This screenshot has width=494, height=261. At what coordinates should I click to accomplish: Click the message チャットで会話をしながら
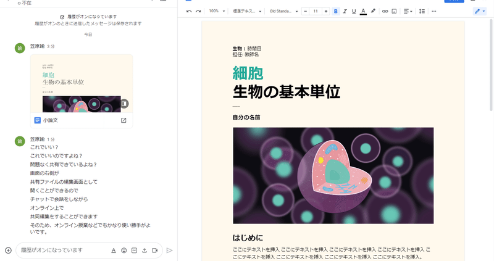pyautogui.click(x=59, y=199)
